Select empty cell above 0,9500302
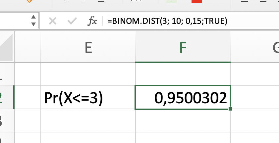 183,74
